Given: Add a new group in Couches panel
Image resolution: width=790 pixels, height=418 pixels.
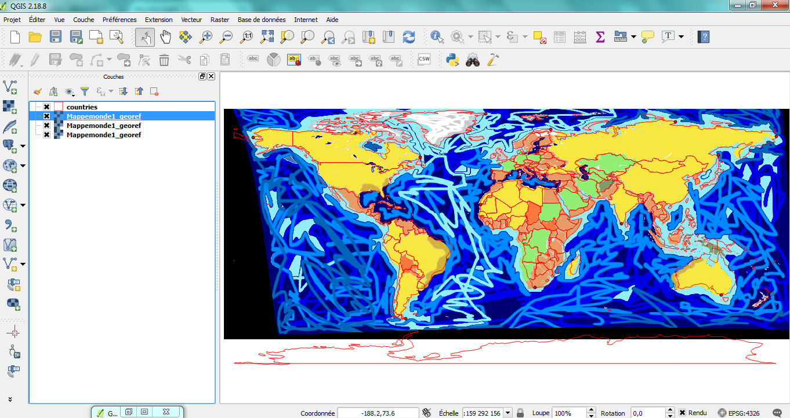Looking at the screenshot, I should coord(53,91).
